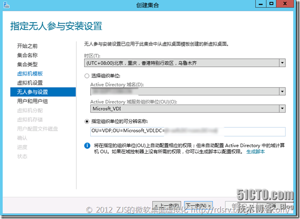Image resolution: width=300 pixels, height=219 pixels.
Task: Click the '进度' step
Action: pos(22,147)
